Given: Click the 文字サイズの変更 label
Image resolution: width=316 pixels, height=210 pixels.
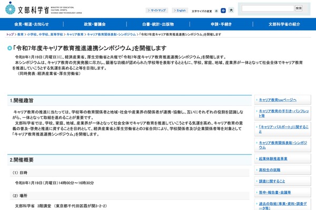Looking at the screenshot, I should pyautogui.click(x=202, y=11).
